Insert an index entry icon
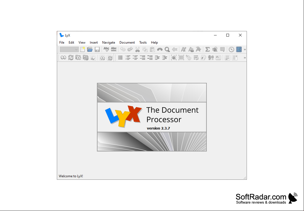The height and width of the screenshot is (211, 304). [x=211, y=58]
